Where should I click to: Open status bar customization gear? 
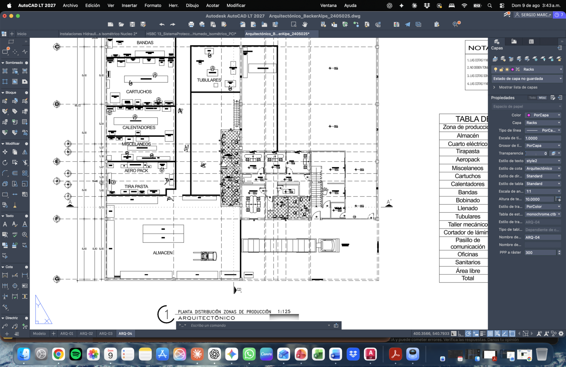561,333
